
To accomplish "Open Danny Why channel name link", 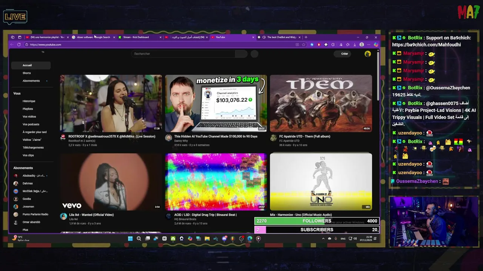I will tap(181, 141).
